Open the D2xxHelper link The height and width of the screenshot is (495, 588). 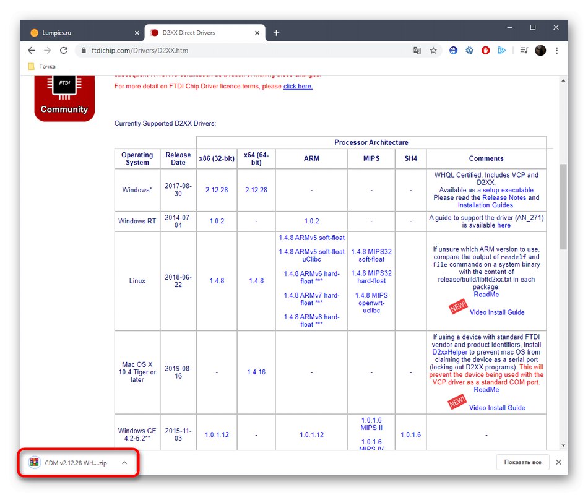[x=449, y=352]
